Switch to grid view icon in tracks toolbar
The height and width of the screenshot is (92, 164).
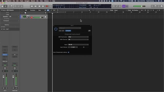click(45, 10)
